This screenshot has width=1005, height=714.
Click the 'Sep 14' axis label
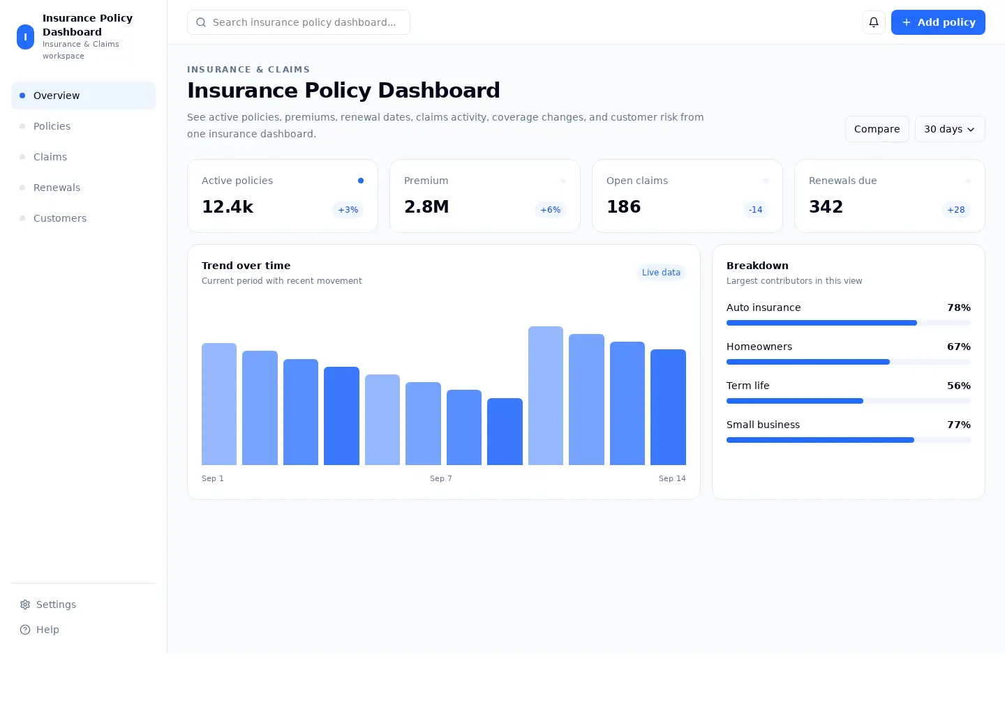[672, 478]
